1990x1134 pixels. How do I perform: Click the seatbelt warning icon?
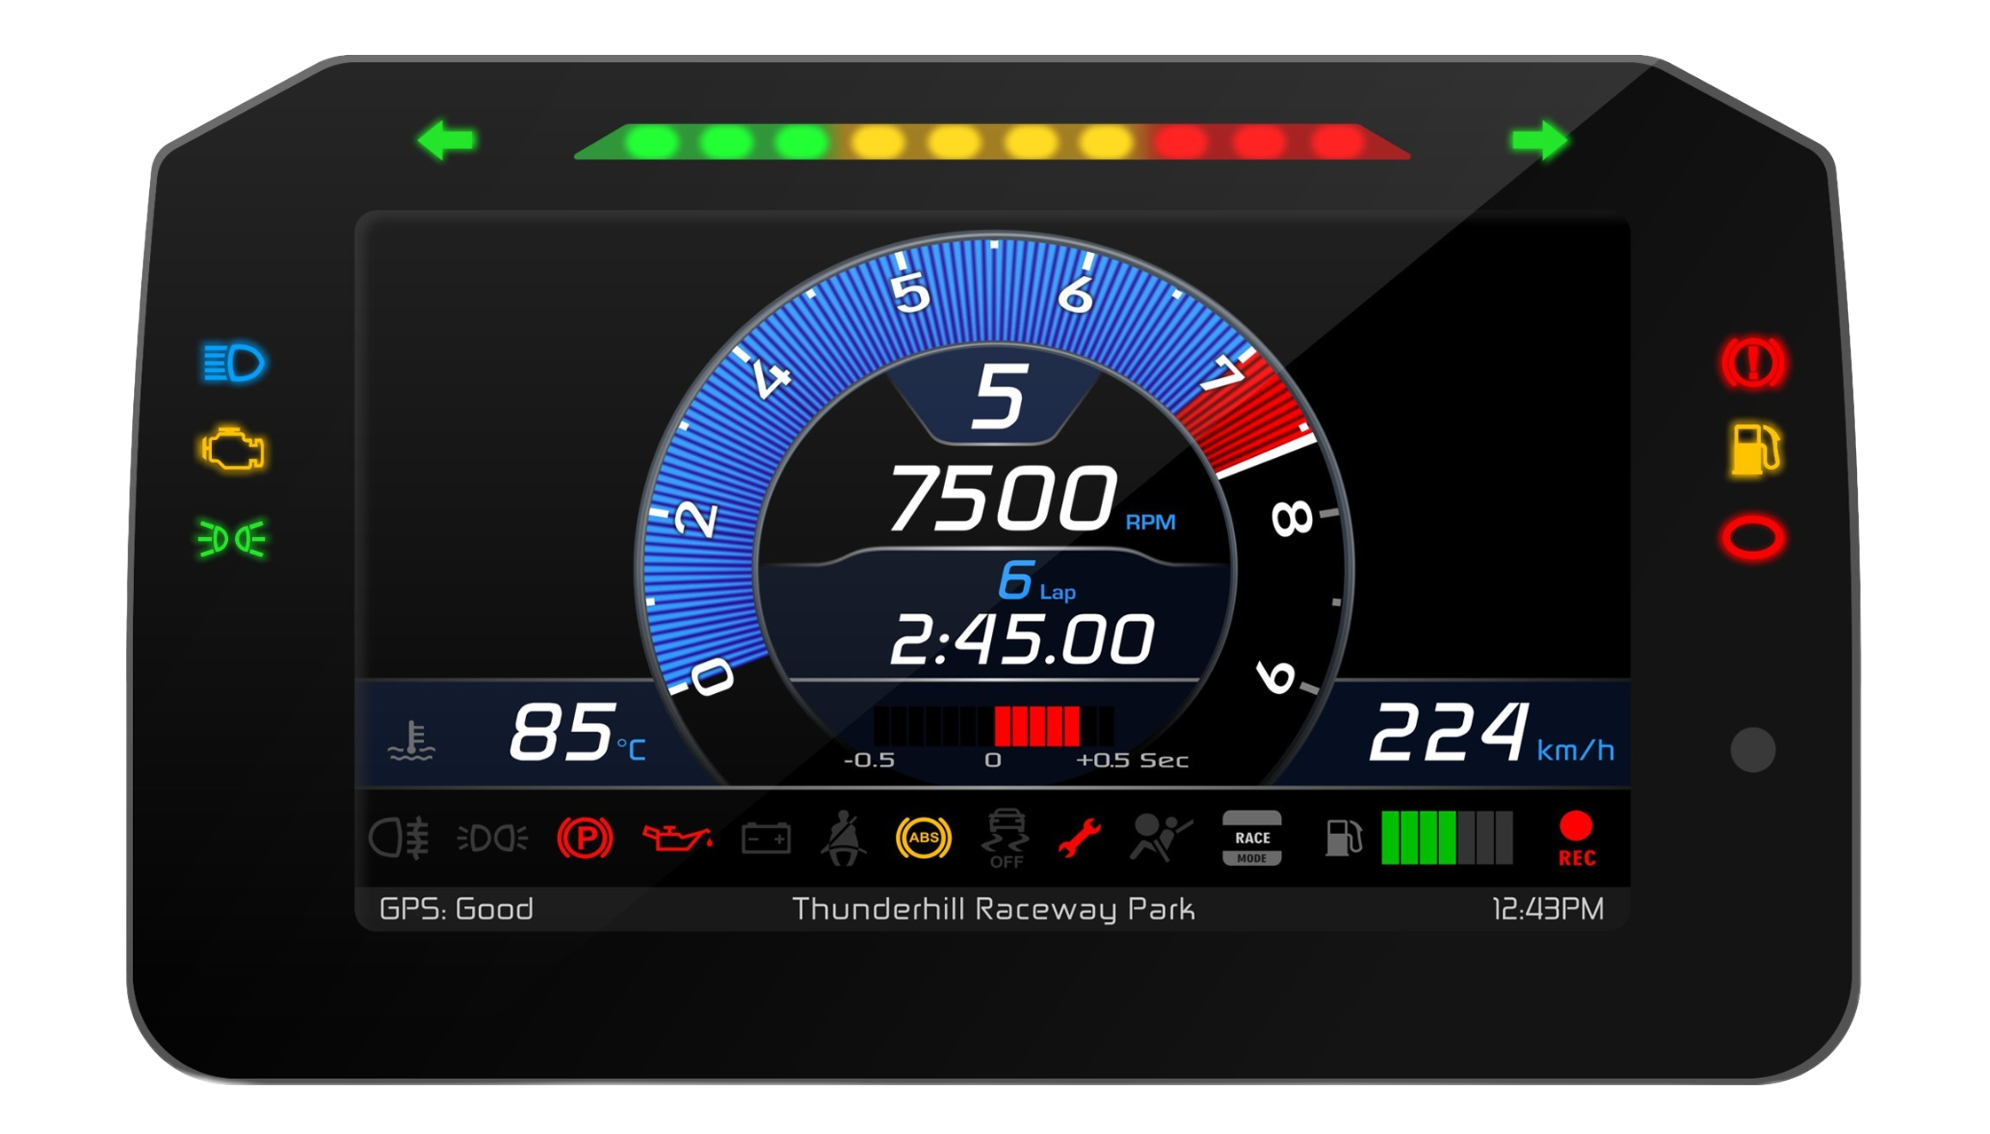(843, 838)
